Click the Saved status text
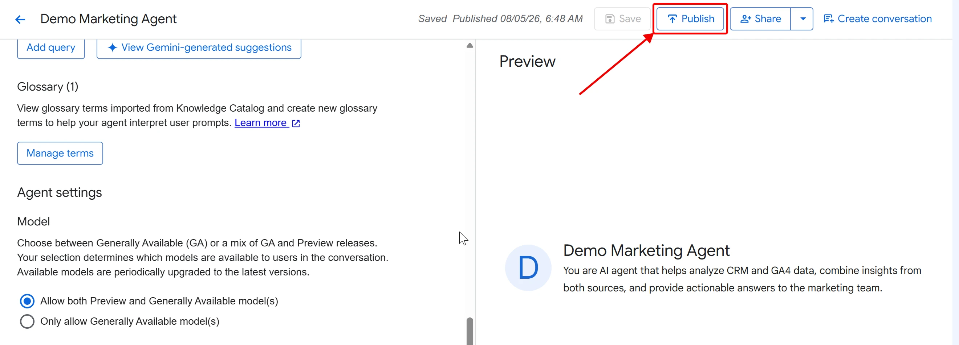959x345 pixels. pyautogui.click(x=432, y=18)
